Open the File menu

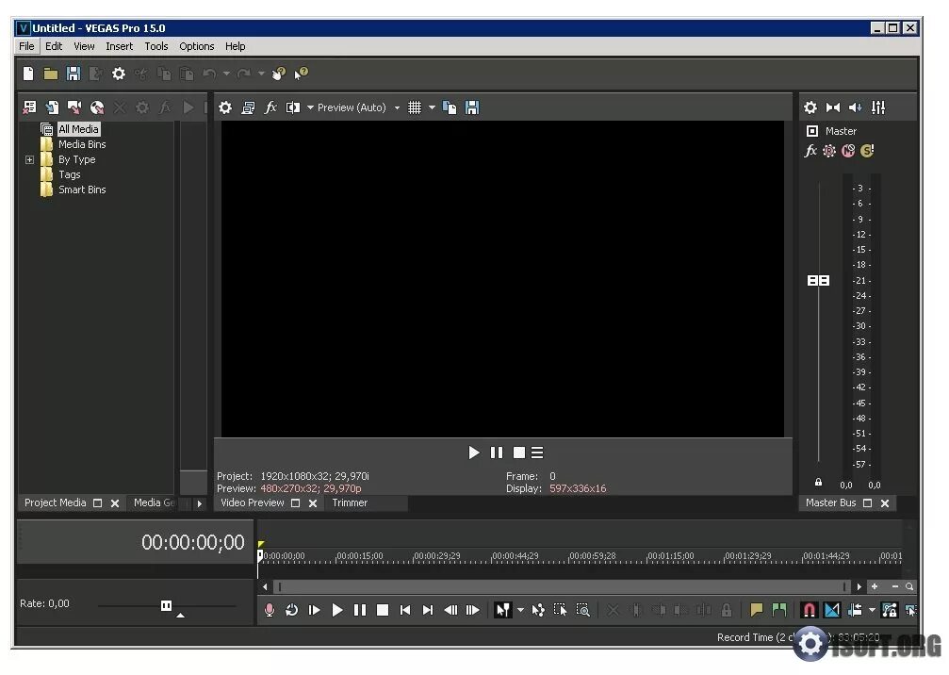pyautogui.click(x=26, y=46)
